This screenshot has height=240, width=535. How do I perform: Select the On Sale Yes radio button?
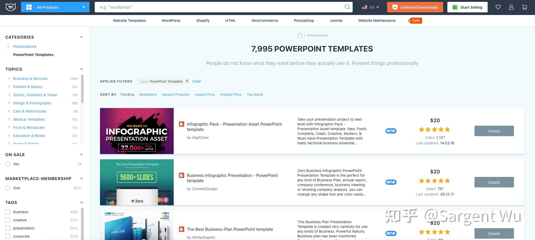point(8,164)
